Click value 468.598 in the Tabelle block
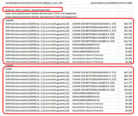Image resolution: width=138 pixels, height=116 pixels. click(128, 27)
